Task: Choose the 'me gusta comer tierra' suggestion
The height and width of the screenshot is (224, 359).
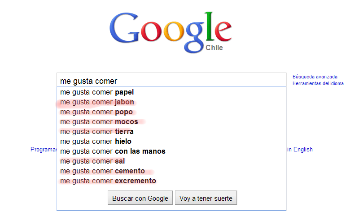Action: point(96,132)
